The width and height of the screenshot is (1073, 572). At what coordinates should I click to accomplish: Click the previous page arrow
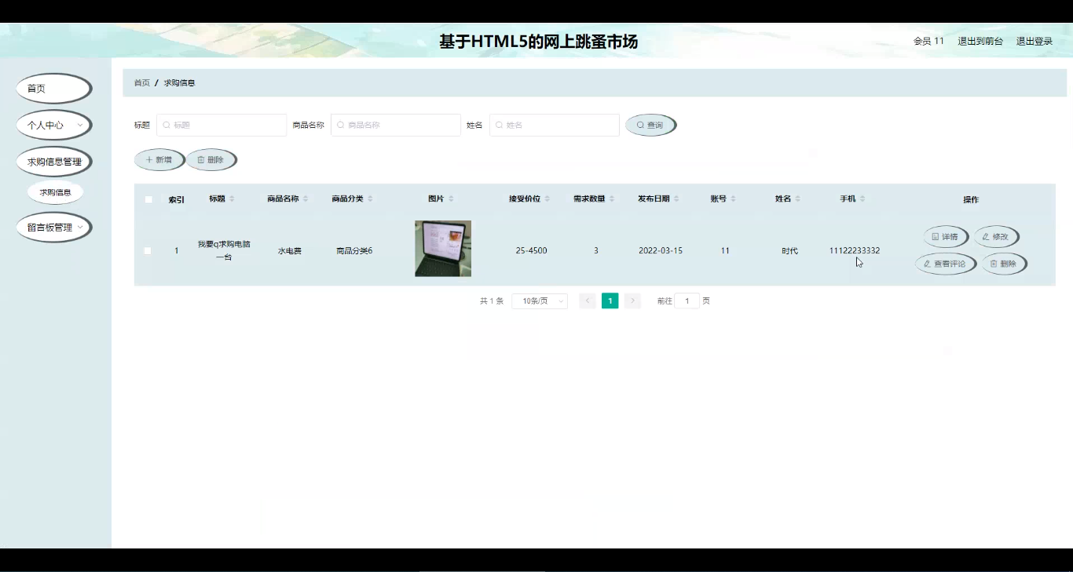point(588,301)
